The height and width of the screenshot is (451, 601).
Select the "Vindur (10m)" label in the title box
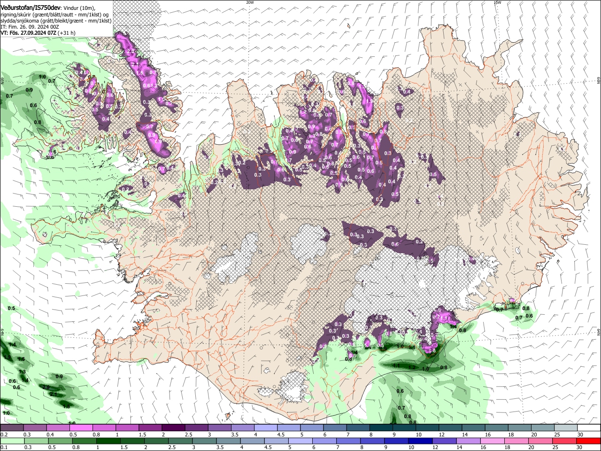click(x=78, y=8)
